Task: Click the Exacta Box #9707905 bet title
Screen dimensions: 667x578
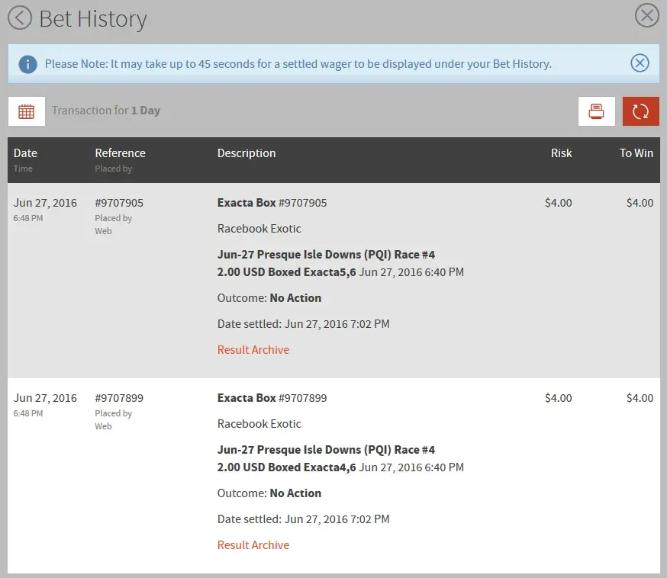Action: click(272, 203)
